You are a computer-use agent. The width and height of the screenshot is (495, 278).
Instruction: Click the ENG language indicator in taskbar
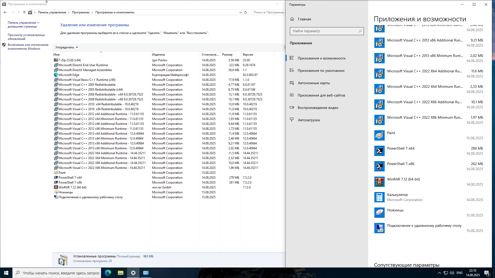click(459, 273)
